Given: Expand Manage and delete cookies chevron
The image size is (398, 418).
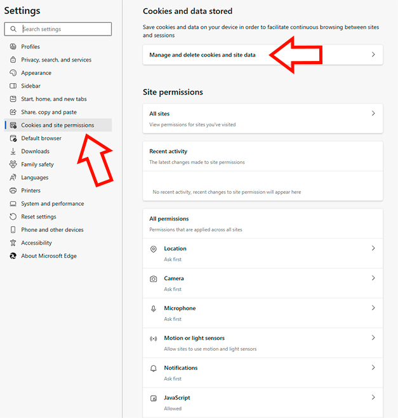Looking at the screenshot, I should pos(373,55).
